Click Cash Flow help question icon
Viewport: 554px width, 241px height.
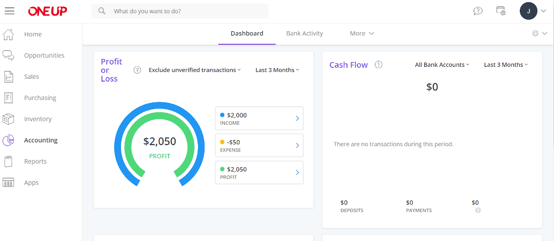(x=379, y=65)
